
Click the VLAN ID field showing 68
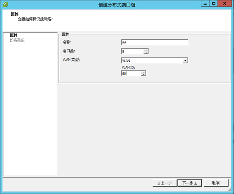point(131,73)
